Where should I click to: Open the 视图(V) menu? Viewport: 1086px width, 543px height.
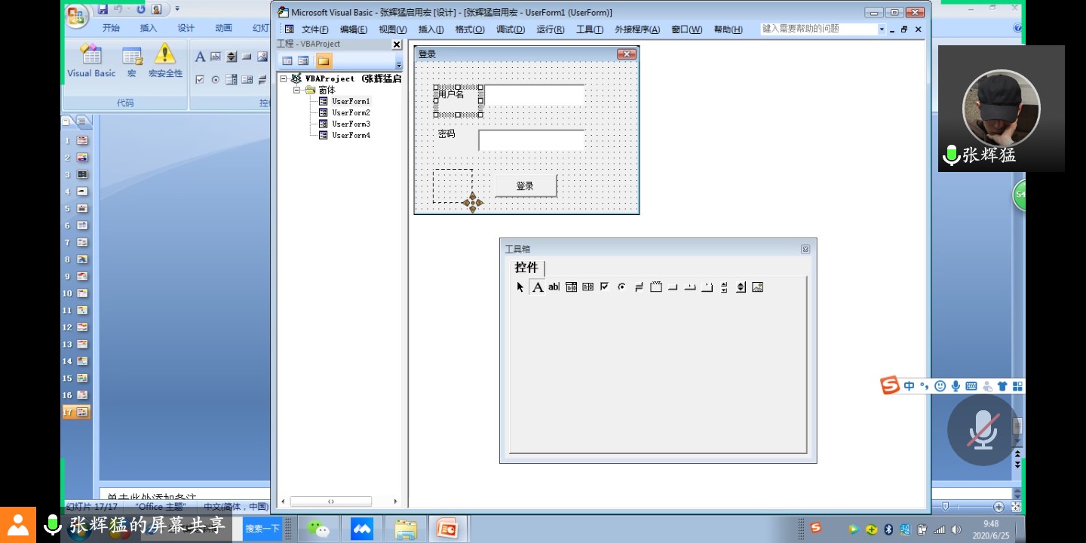393,29
